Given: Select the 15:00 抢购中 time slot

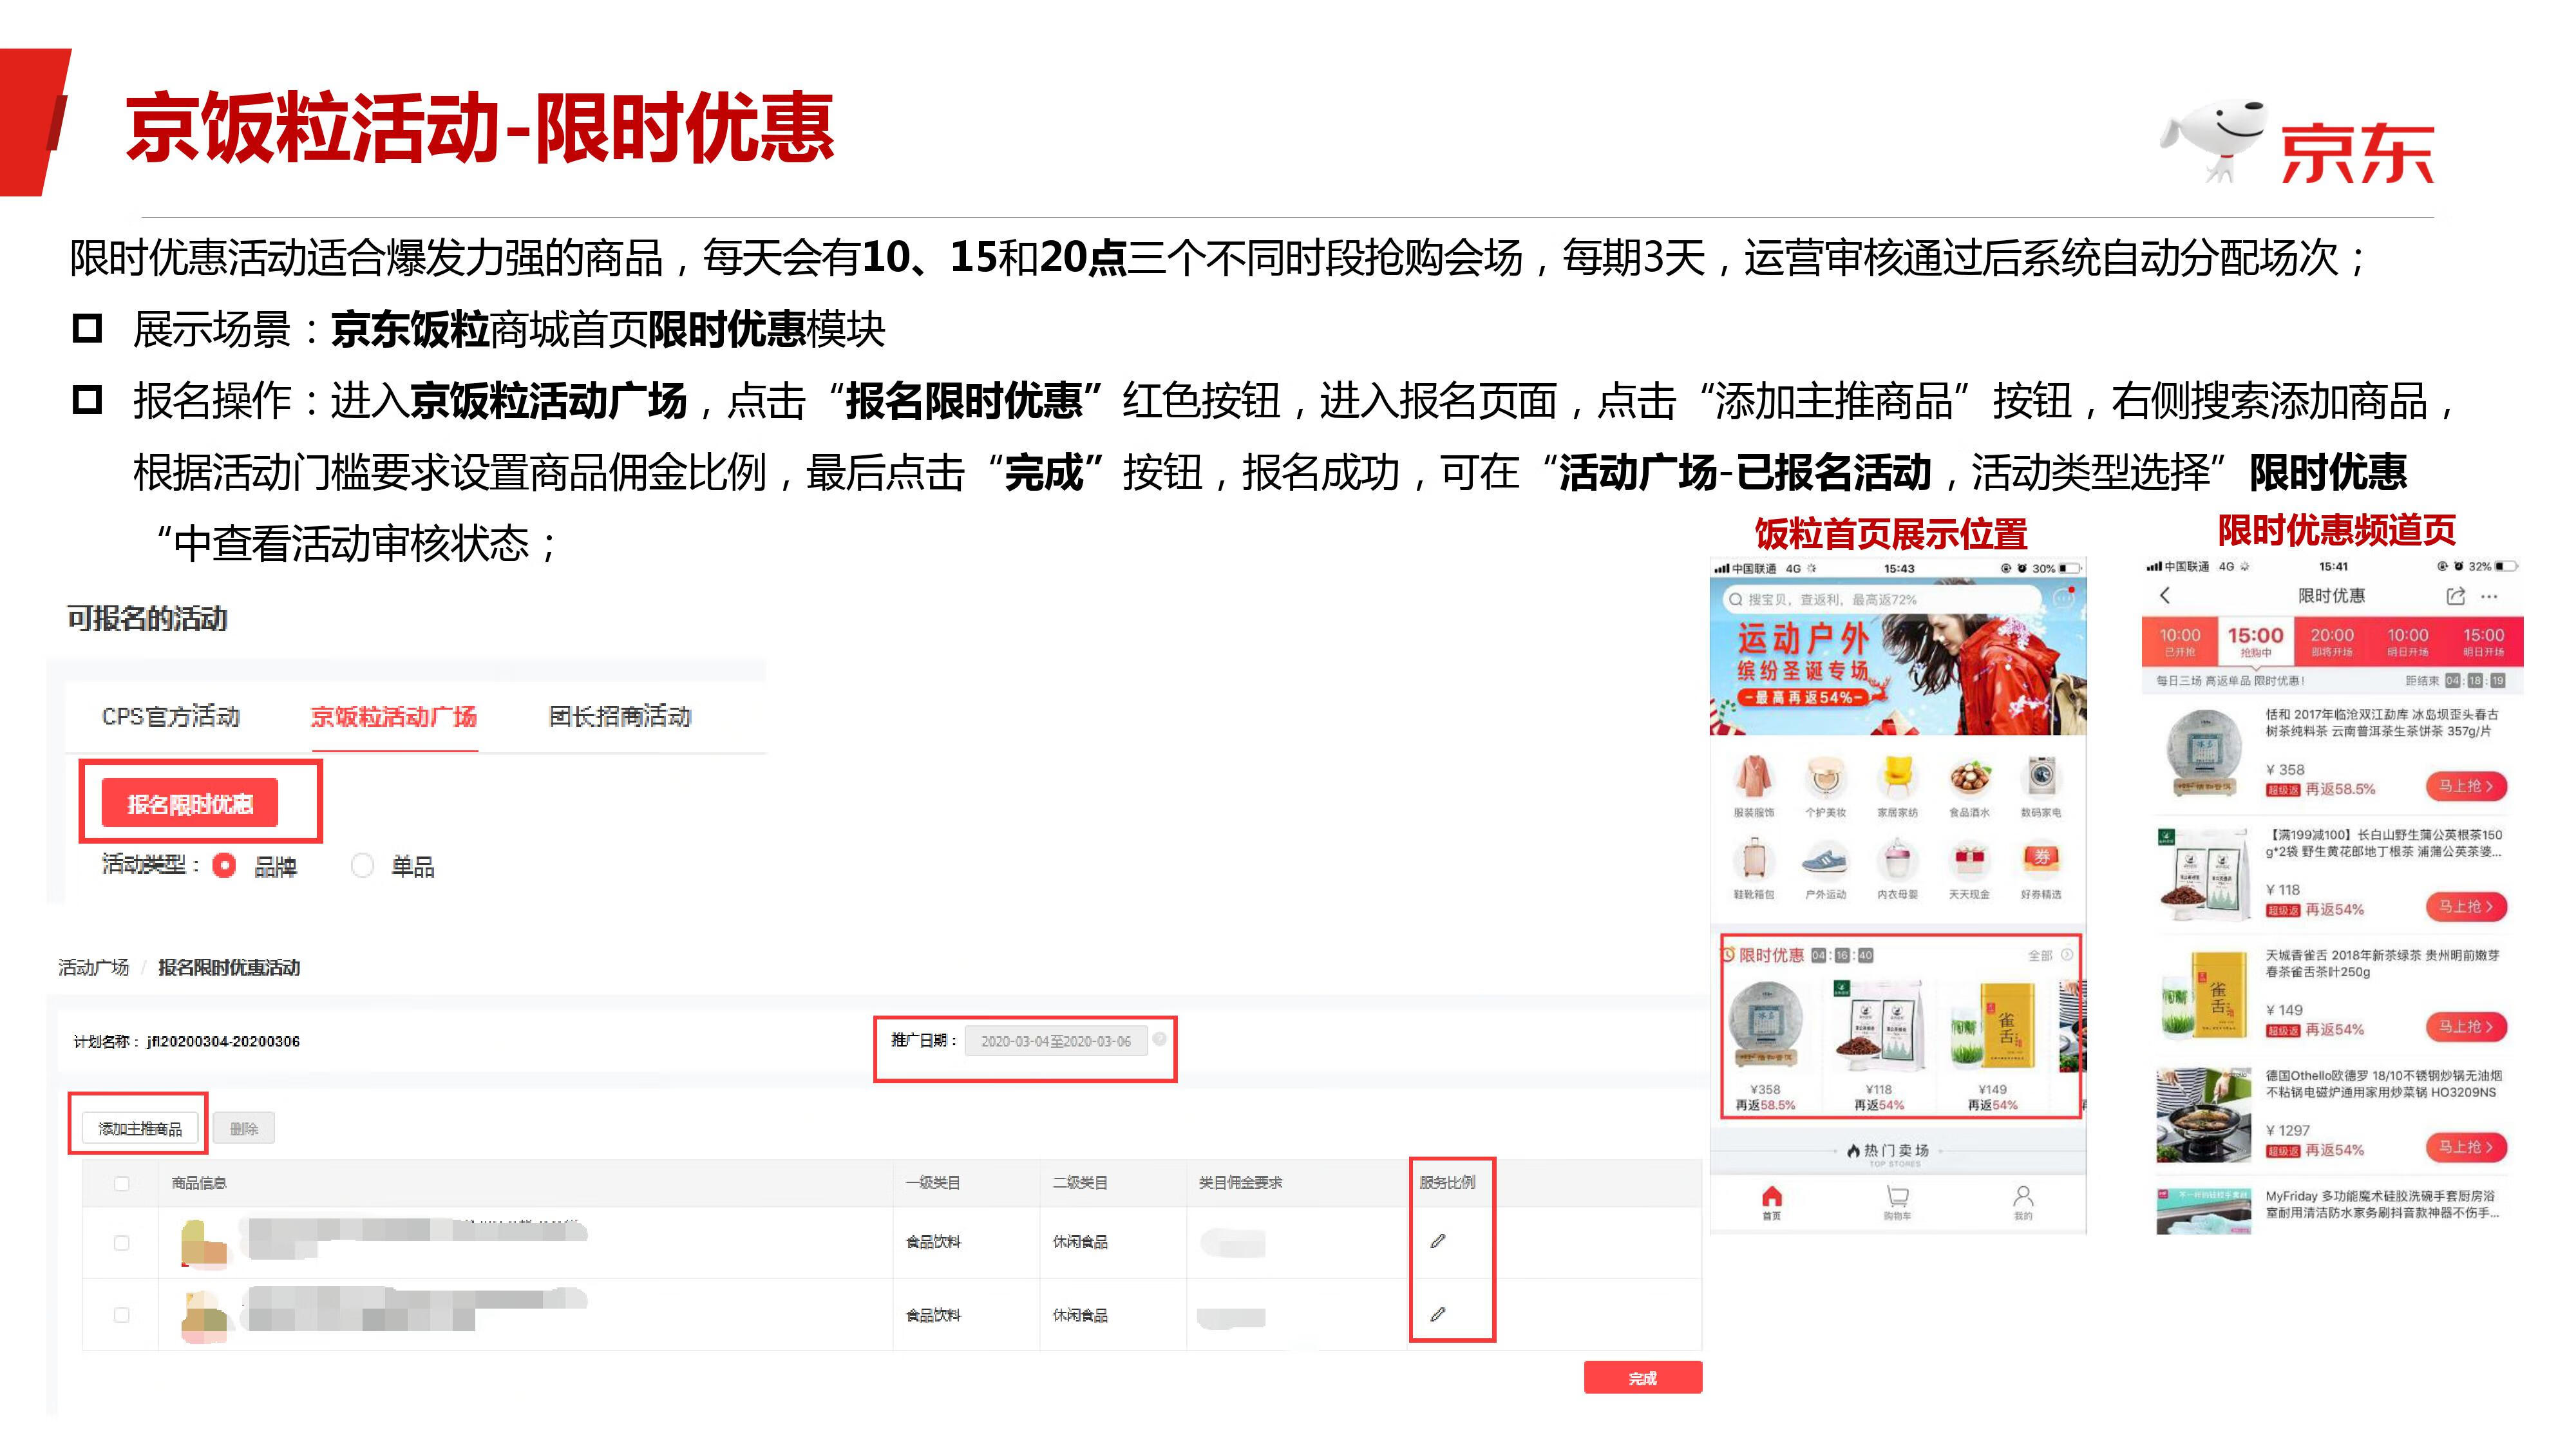Looking at the screenshot, I should tap(2255, 642).
